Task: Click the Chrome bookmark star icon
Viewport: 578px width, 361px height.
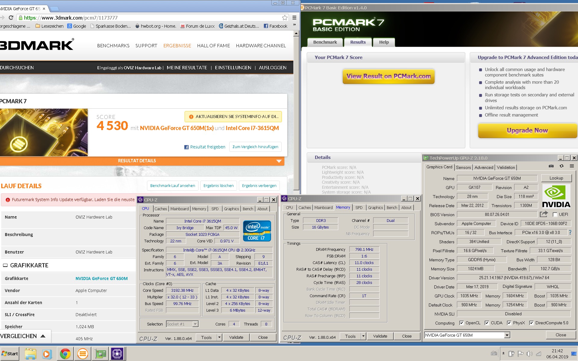Action: 285,18
